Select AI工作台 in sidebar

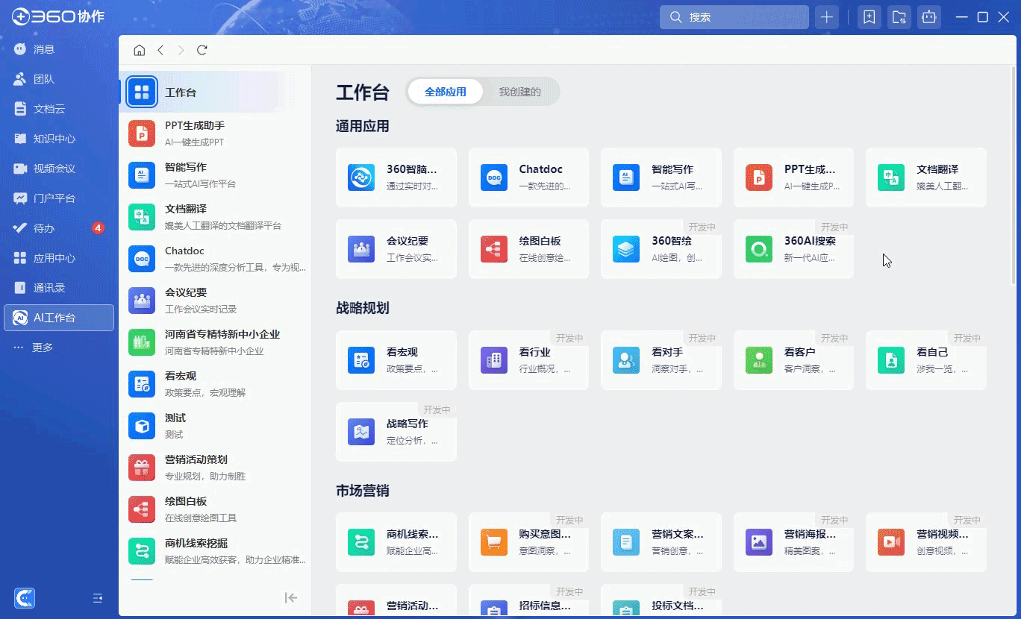58,318
